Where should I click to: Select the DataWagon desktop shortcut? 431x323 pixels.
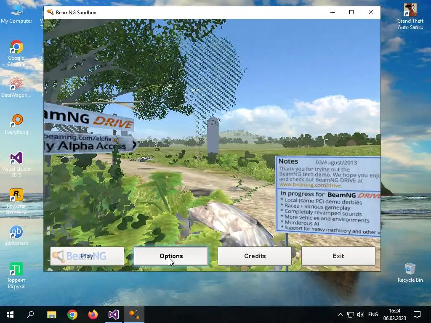click(x=16, y=87)
